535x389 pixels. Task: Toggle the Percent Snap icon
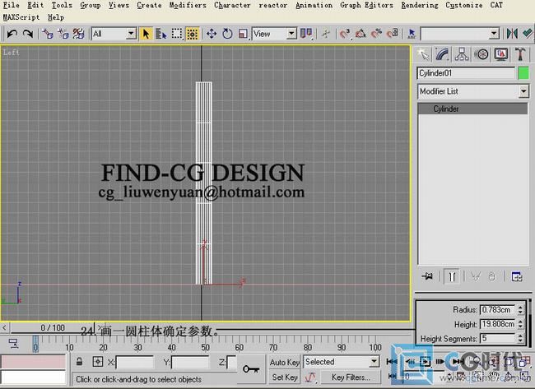tap(376, 34)
